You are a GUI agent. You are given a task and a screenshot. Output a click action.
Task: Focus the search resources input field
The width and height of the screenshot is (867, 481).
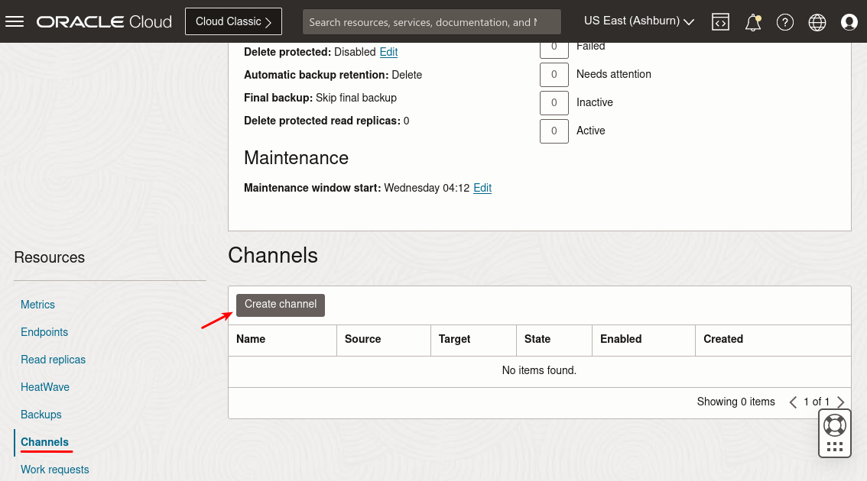[x=432, y=22]
